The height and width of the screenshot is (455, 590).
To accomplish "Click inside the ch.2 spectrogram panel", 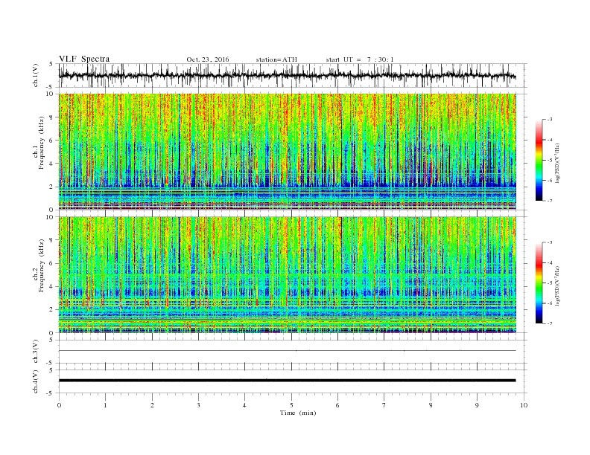I will click(x=287, y=274).
